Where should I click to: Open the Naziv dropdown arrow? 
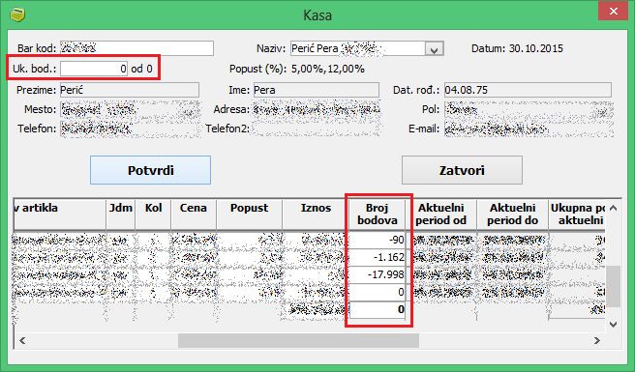pos(434,49)
